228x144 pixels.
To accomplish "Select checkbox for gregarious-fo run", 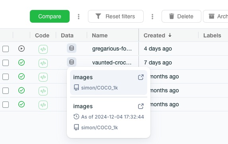I will click(6, 49).
